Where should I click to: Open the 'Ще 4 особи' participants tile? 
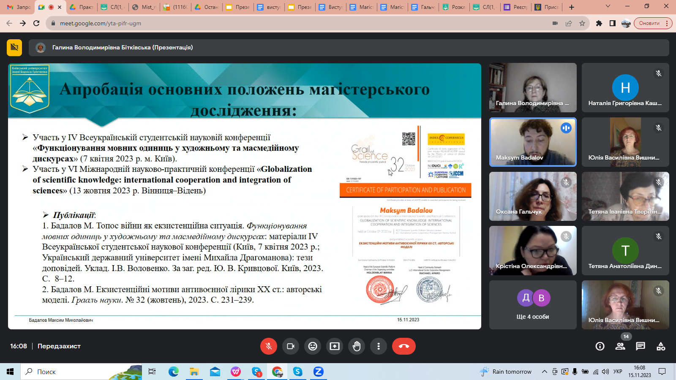(532, 305)
